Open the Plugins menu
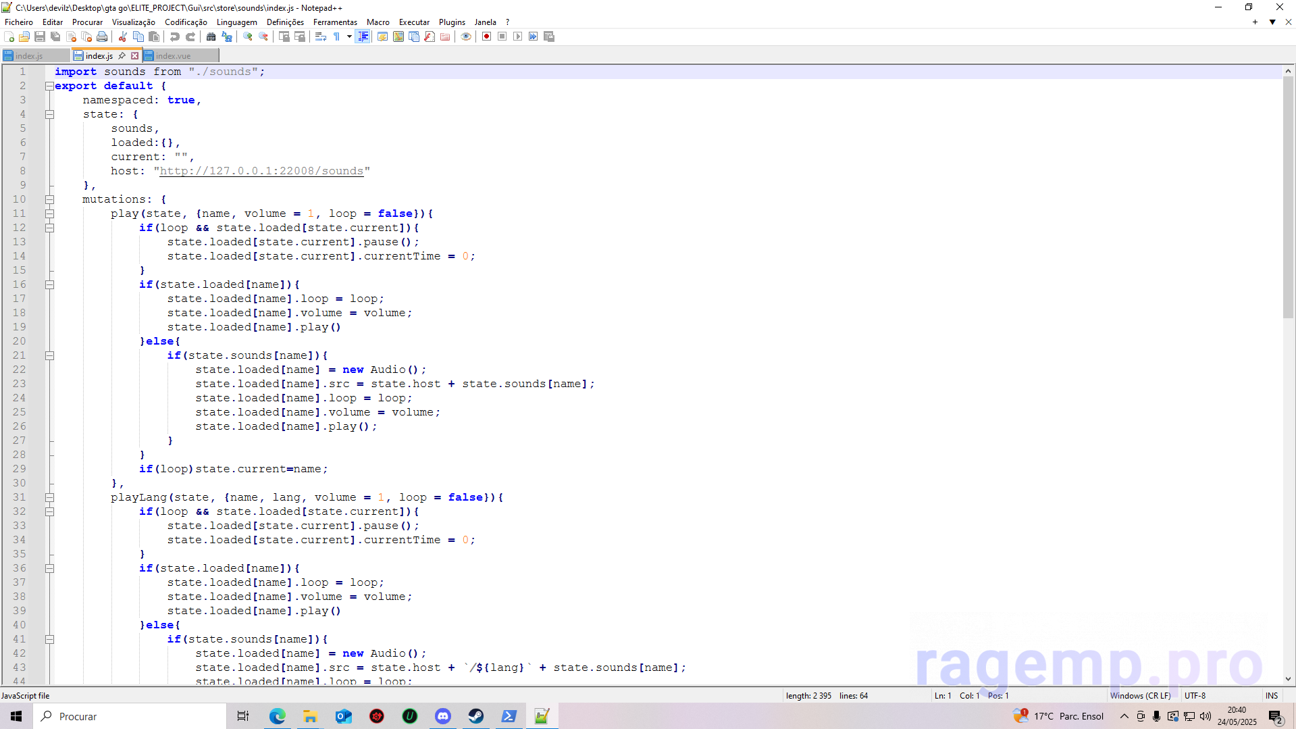Viewport: 1296px width, 729px height. (452, 22)
